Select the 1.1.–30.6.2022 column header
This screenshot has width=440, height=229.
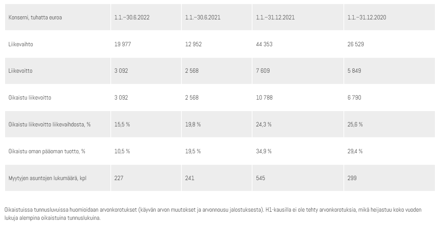(x=132, y=17)
